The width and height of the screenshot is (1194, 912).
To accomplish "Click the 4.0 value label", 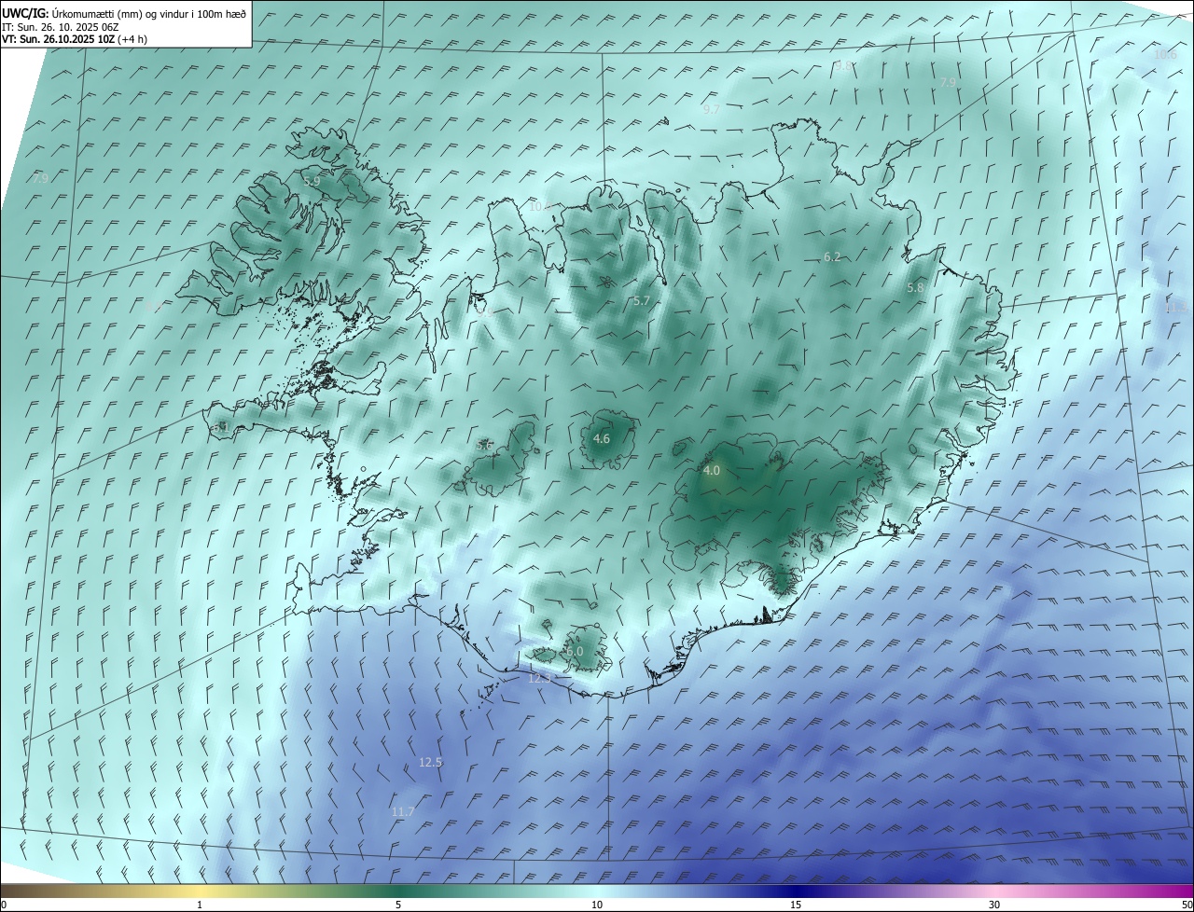I will [712, 471].
